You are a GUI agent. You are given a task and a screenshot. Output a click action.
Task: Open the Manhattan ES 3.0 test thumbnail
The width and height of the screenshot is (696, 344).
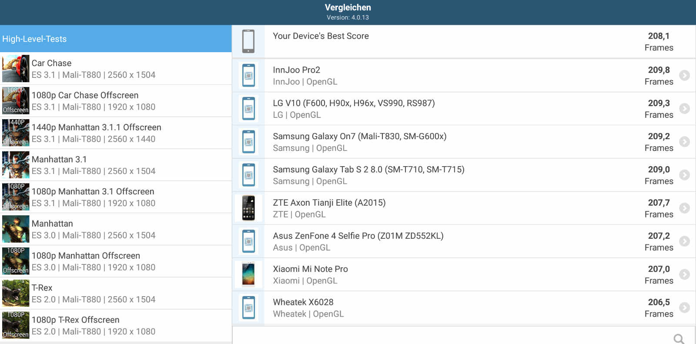(16, 229)
